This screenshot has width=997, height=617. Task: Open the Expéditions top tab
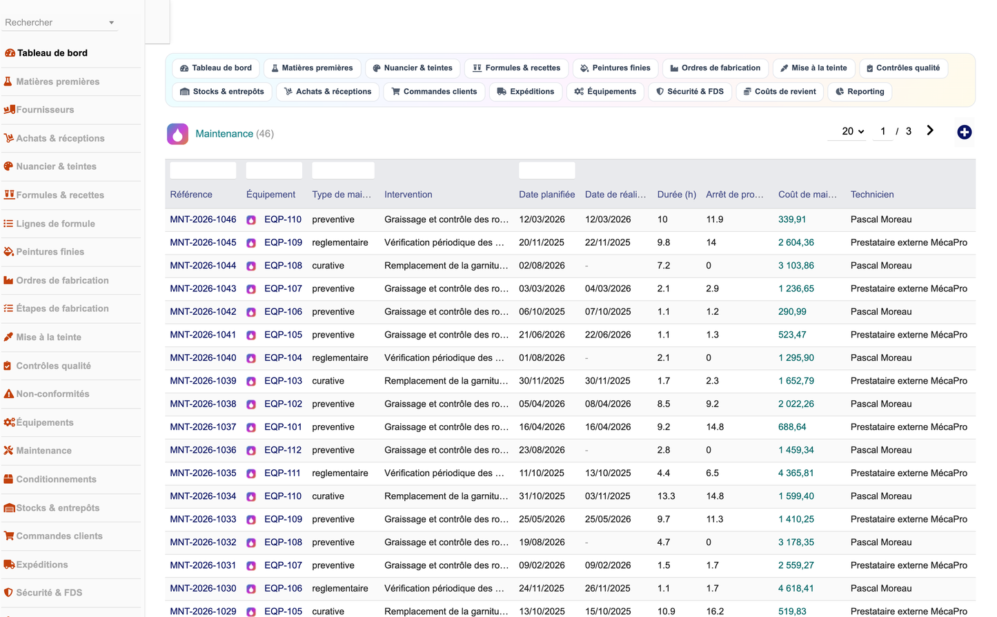pos(526,92)
